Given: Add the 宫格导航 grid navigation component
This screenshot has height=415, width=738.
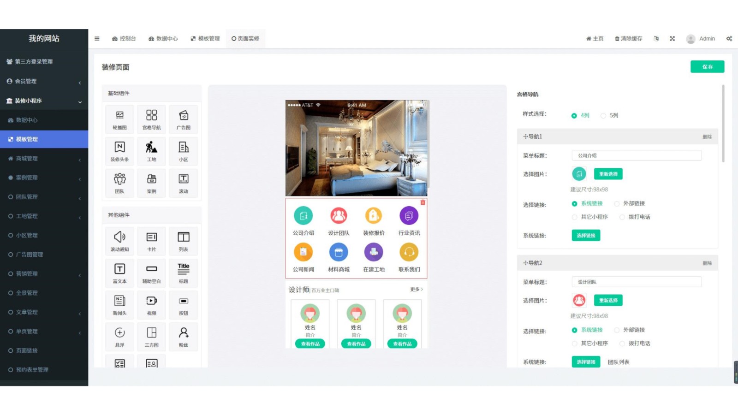Looking at the screenshot, I should pos(151,119).
